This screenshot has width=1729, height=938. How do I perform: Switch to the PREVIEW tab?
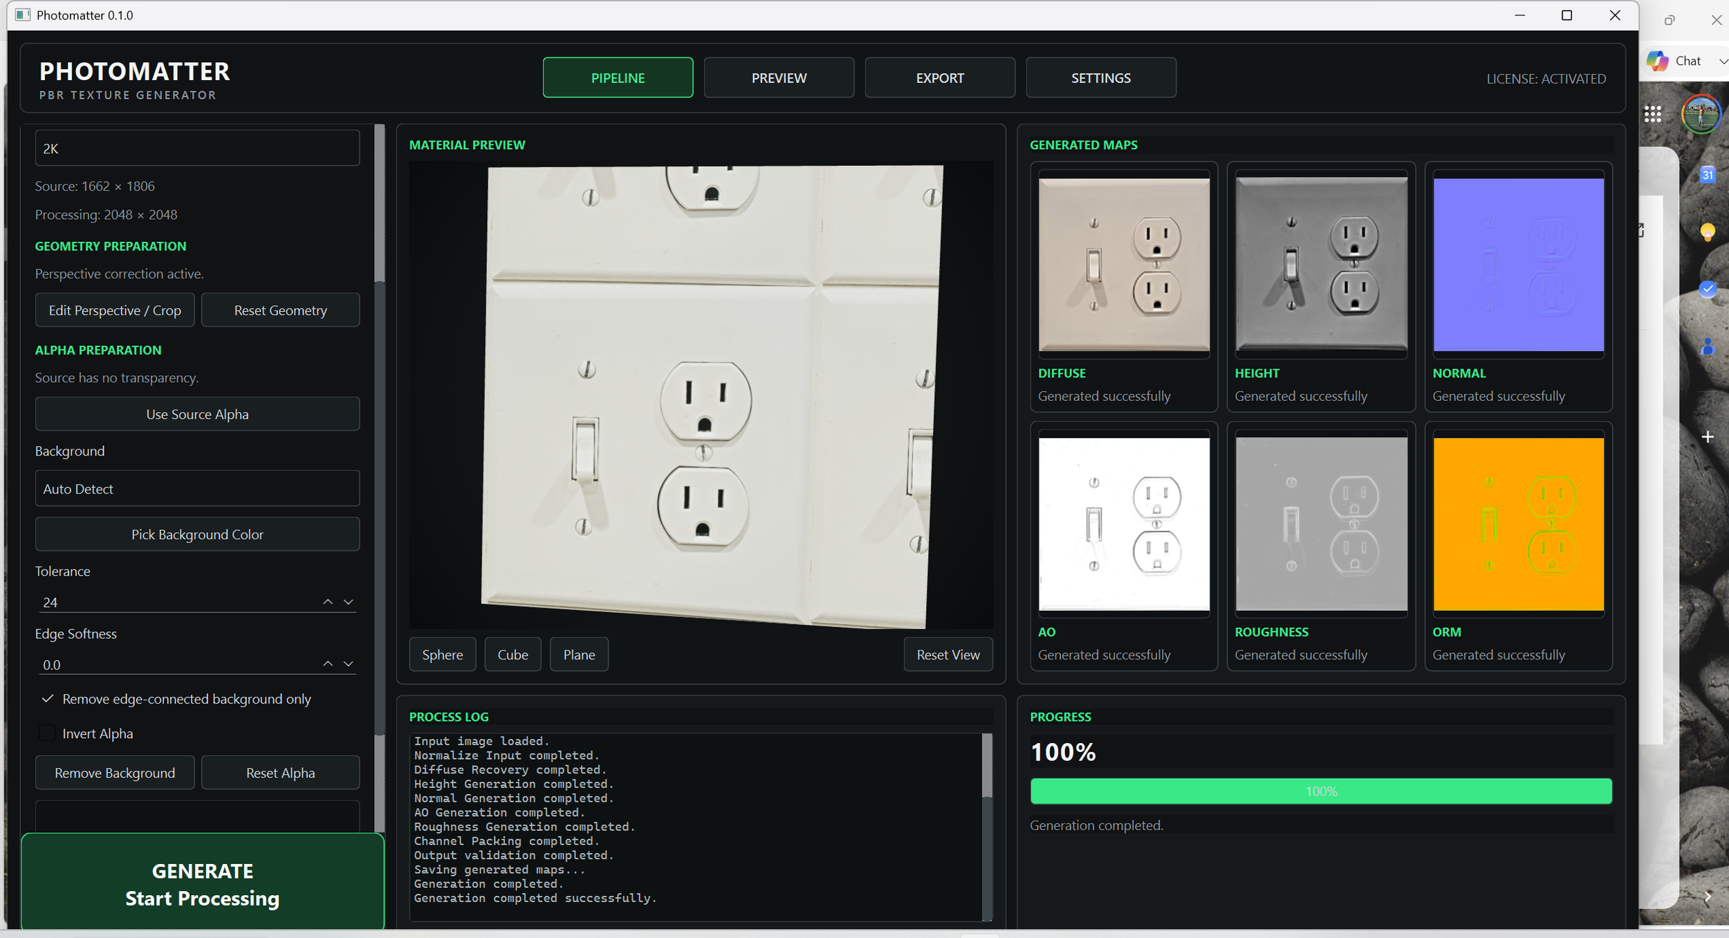pyautogui.click(x=779, y=77)
